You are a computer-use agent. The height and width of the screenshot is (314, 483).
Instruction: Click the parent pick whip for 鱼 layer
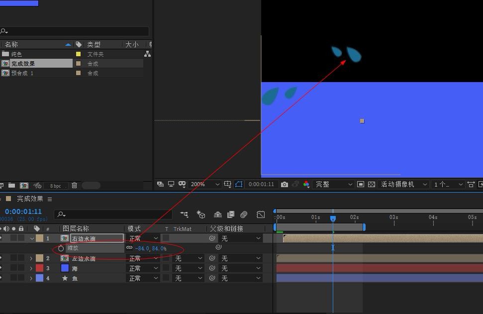coord(212,278)
